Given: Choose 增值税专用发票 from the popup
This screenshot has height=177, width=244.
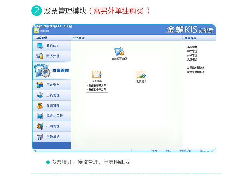Looking at the screenshot, I should tap(97, 90).
